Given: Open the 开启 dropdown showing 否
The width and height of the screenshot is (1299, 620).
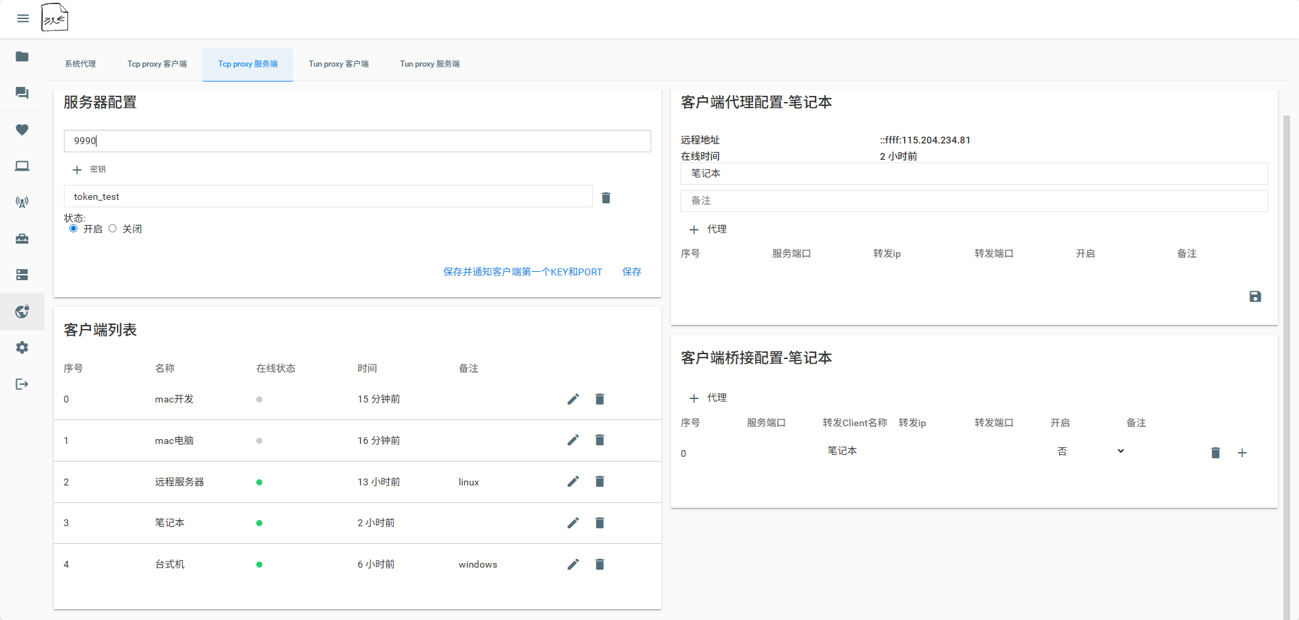Looking at the screenshot, I should [x=1091, y=451].
